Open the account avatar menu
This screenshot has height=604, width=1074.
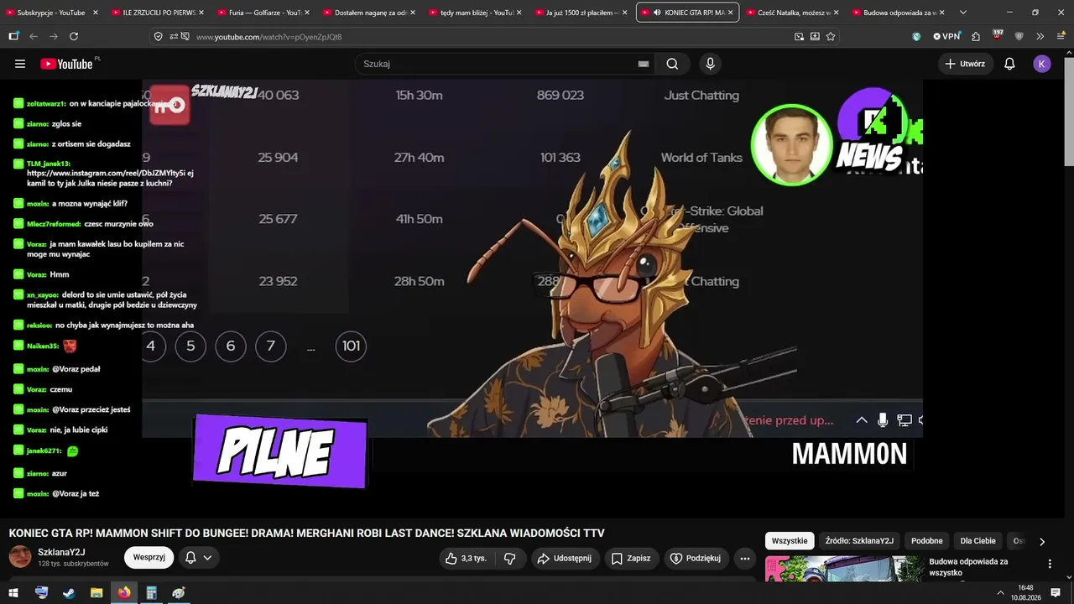click(1042, 64)
